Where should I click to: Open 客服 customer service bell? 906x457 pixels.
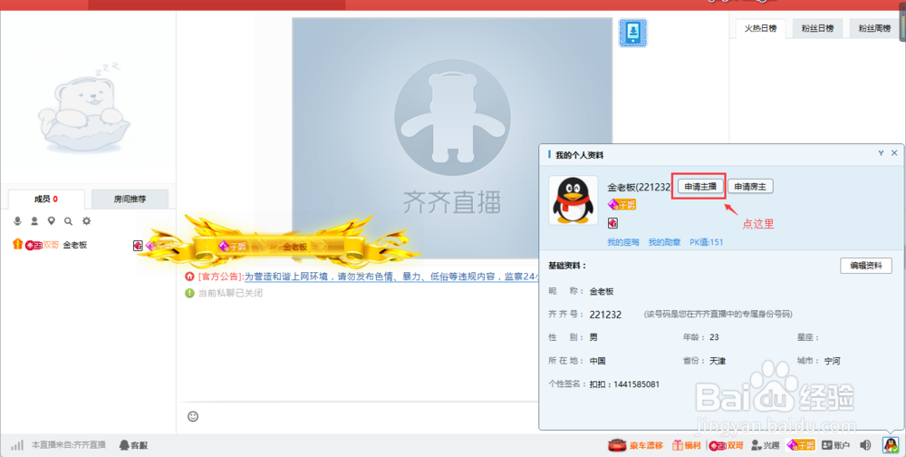[x=133, y=445]
